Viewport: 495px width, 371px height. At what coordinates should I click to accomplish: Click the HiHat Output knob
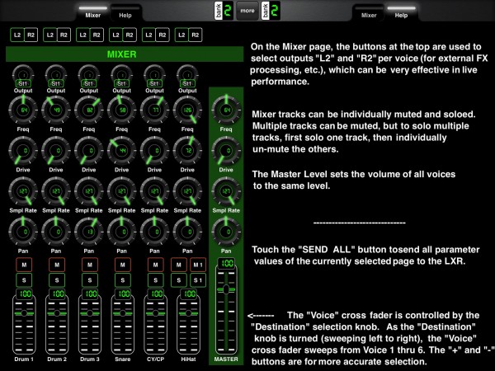(x=187, y=74)
